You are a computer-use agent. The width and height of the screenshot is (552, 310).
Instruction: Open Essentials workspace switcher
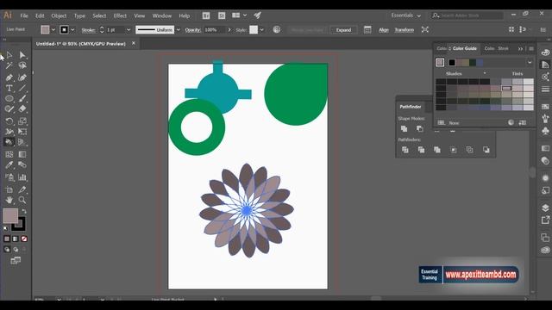point(406,15)
